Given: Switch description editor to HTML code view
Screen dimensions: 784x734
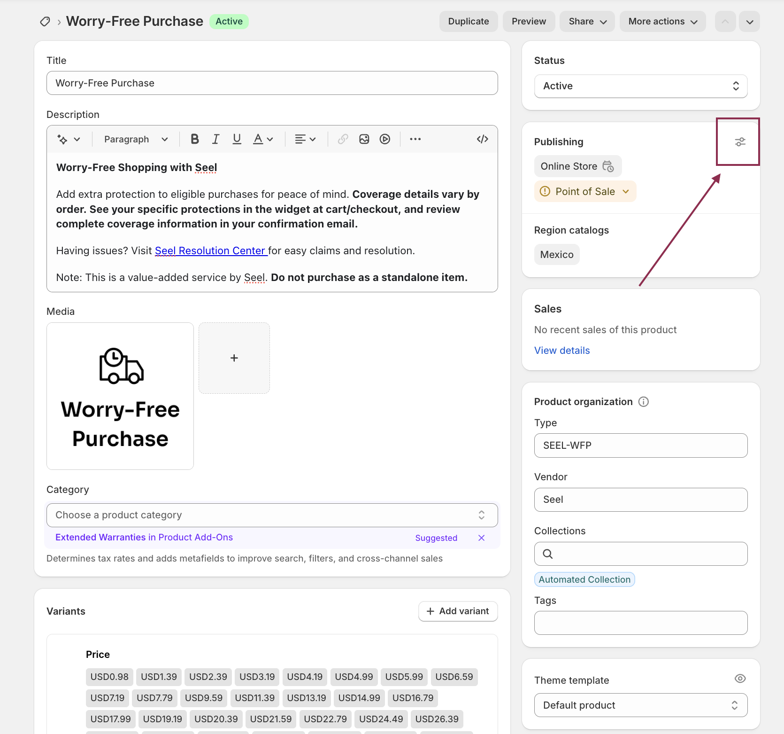Looking at the screenshot, I should (x=482, y=139).
